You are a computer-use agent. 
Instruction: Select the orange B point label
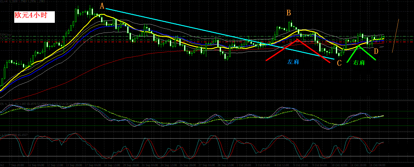point(289,13)
